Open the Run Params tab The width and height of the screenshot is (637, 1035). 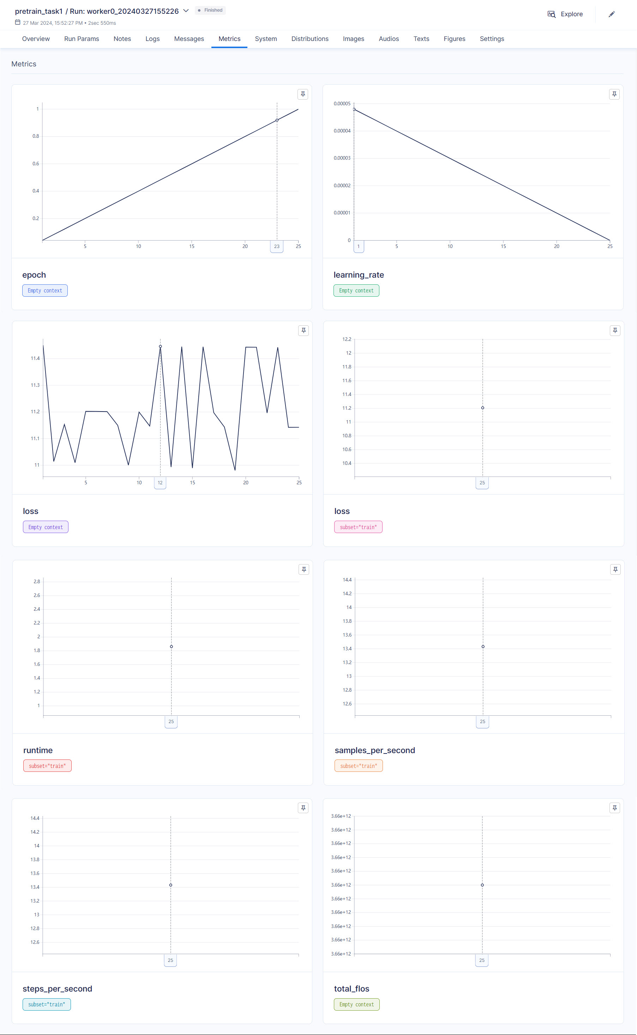pos(81,39)
